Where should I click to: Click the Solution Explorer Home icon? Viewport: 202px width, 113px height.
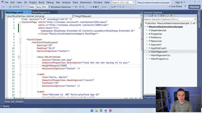coord(150,16)
